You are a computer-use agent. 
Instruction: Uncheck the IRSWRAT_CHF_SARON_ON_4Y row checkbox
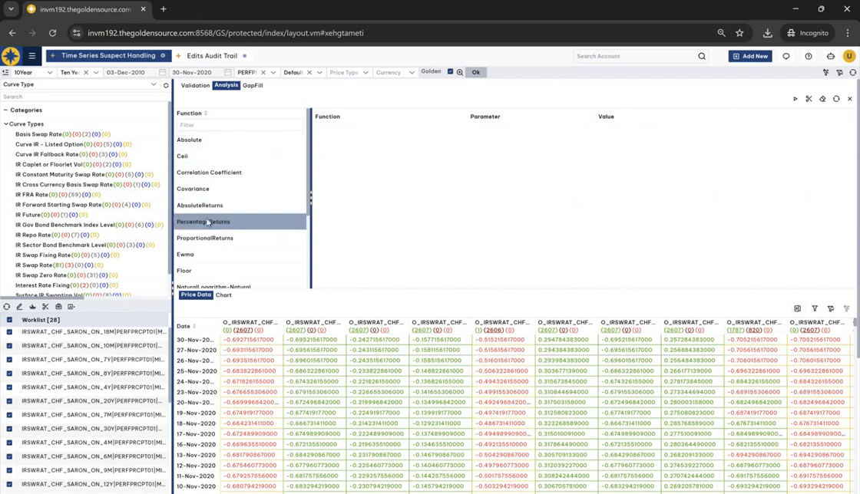pos(9,387)
